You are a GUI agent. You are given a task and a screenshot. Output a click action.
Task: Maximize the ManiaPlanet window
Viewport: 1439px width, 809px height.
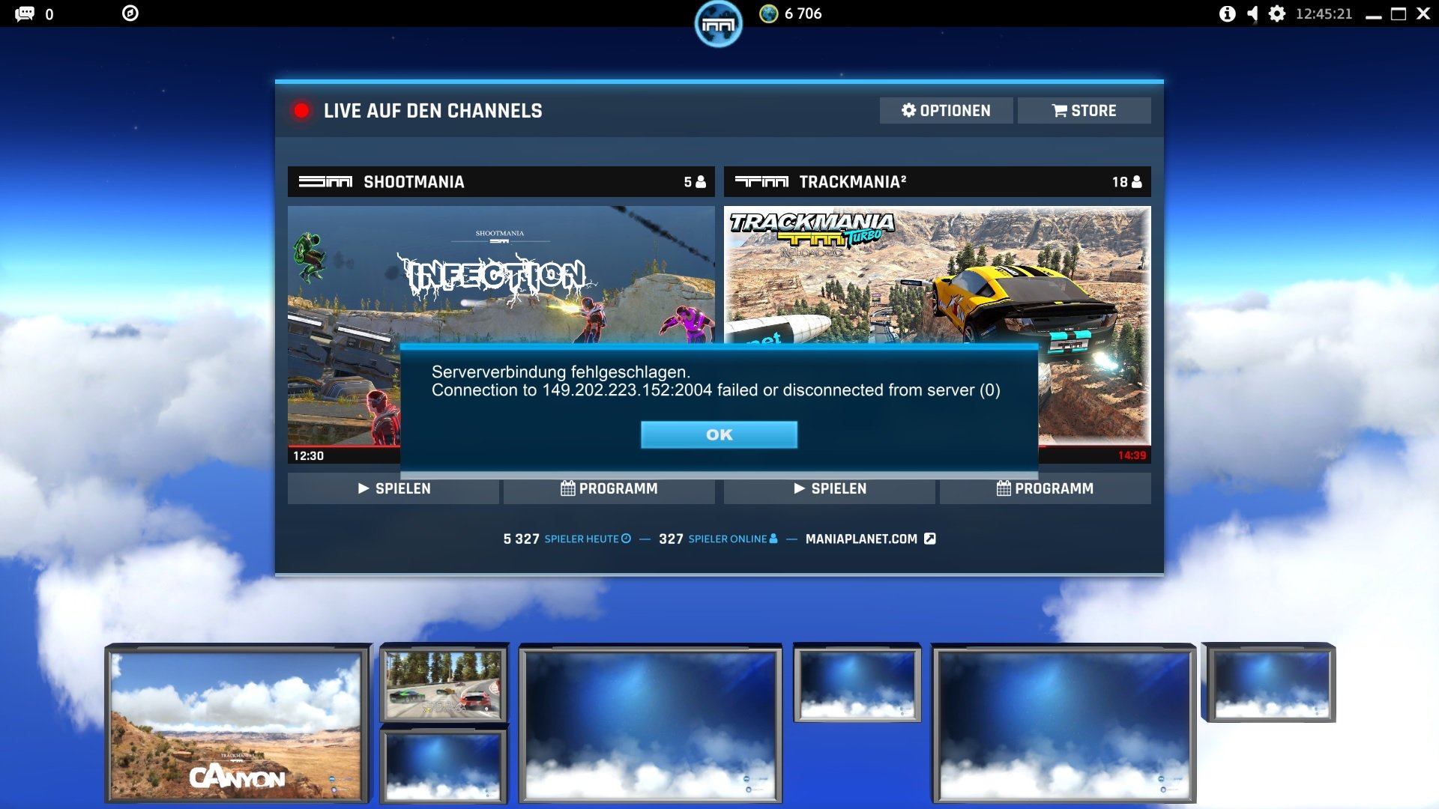coord(1399,13)
